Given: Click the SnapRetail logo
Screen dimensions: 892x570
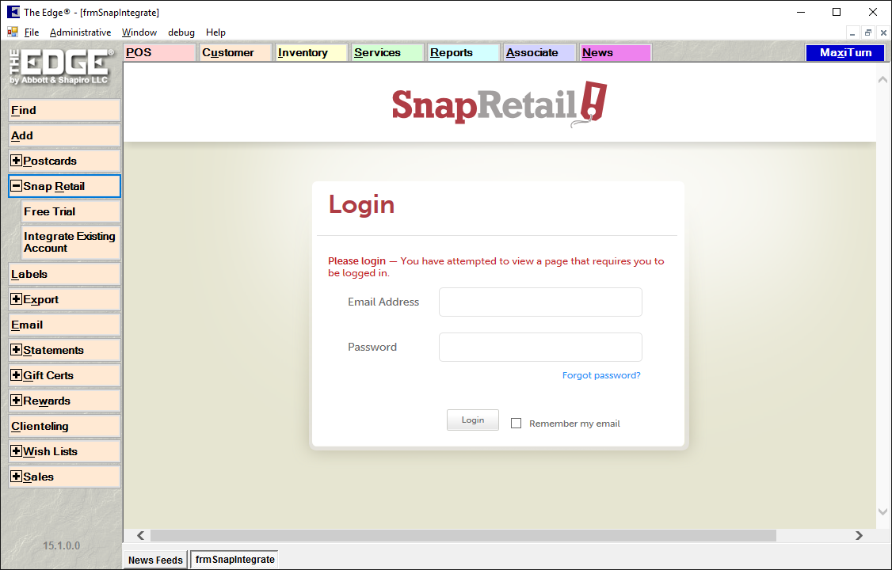Looking at the screenshot, I should 499,104.
